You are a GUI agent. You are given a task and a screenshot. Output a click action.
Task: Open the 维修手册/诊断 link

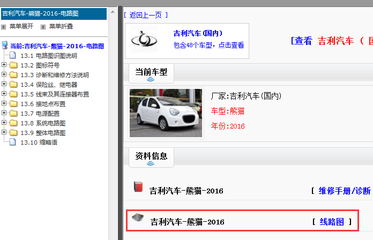point(345,191)
